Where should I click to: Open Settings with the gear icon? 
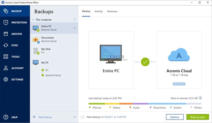[x=6, y=80]
